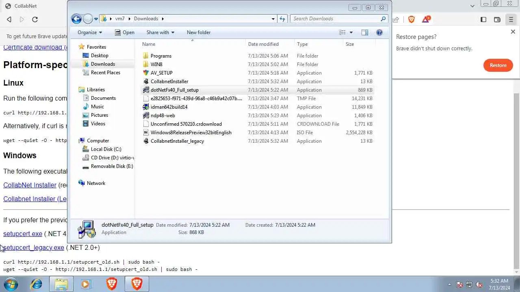Select Downloads in navigation pane
This screenshot has width=520, height=292.
103,64
